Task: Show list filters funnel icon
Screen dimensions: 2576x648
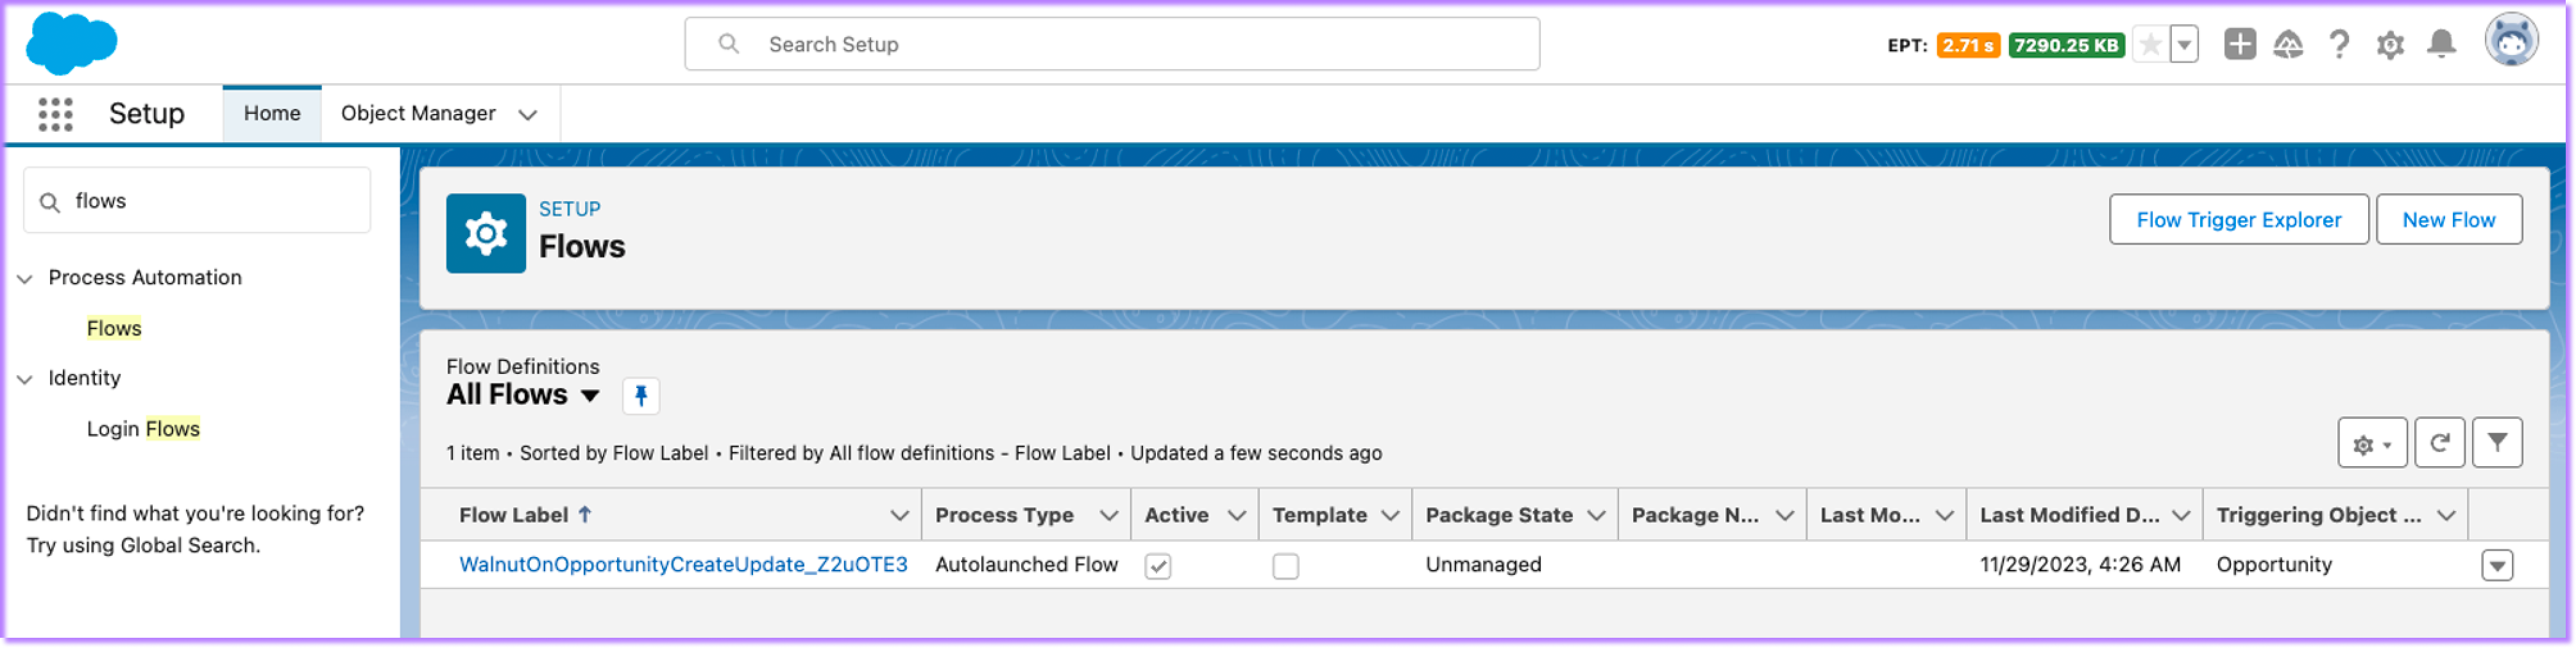Action: pos(2496,443)
